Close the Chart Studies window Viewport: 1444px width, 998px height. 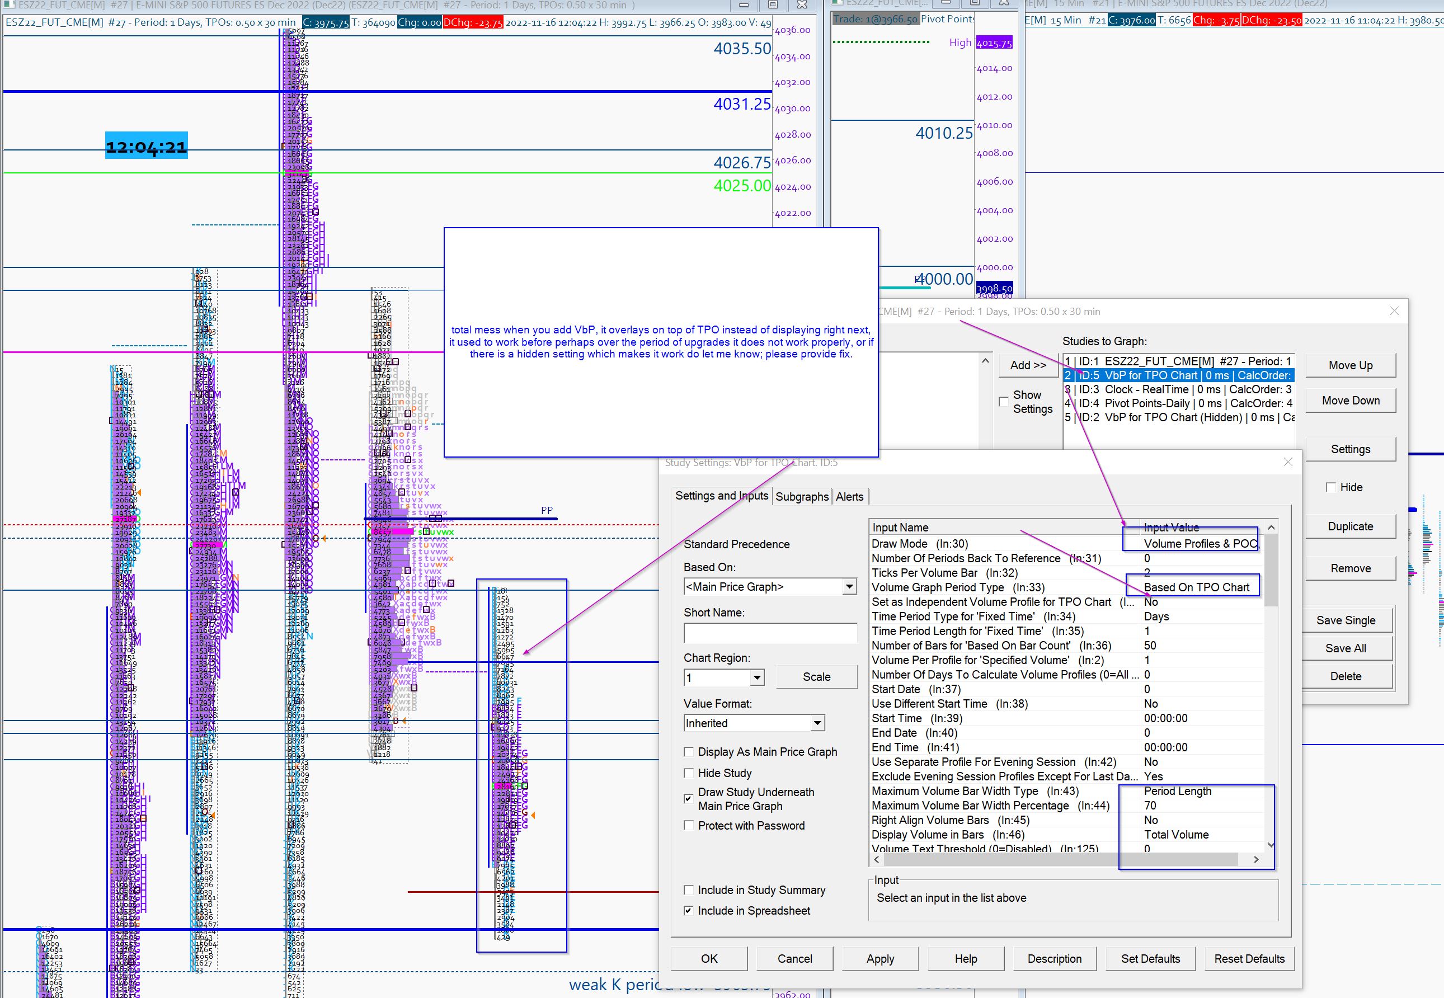click(x=1394, y=311)
